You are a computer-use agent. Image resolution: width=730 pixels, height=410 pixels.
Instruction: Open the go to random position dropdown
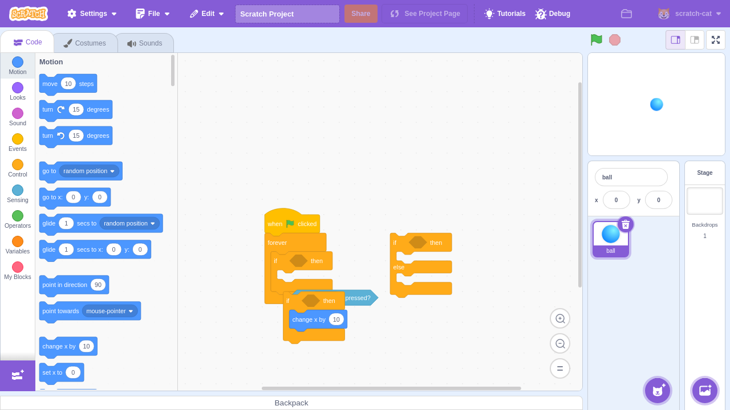point(89,171)
